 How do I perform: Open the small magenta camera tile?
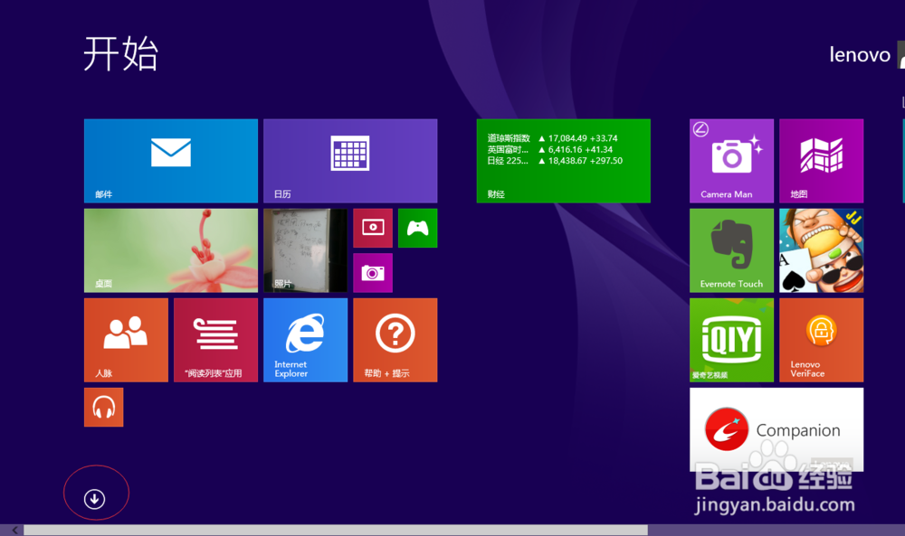pyautogui.click(x=372, y=272)
